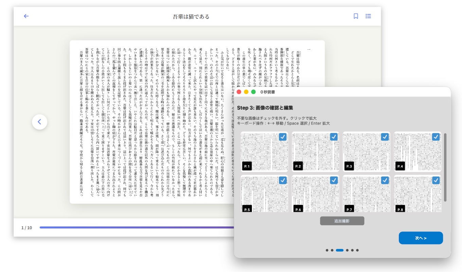The width and height of the screenshot is (462, 272).
Task: Bookmark this page of 吾輩は猫である
Action: point(356,16)
